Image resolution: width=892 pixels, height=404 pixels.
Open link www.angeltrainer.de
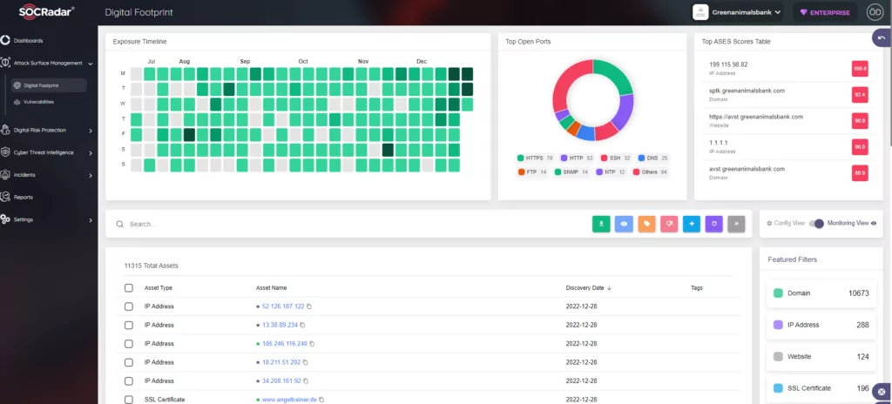click(289, 400)
